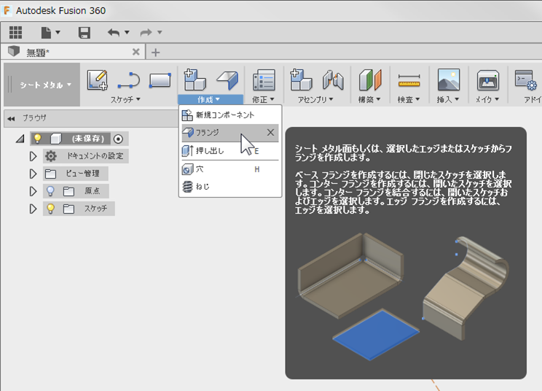Collapse the 作成 menu header
This screenshot has height=391, width=542.
click(210, 100)
